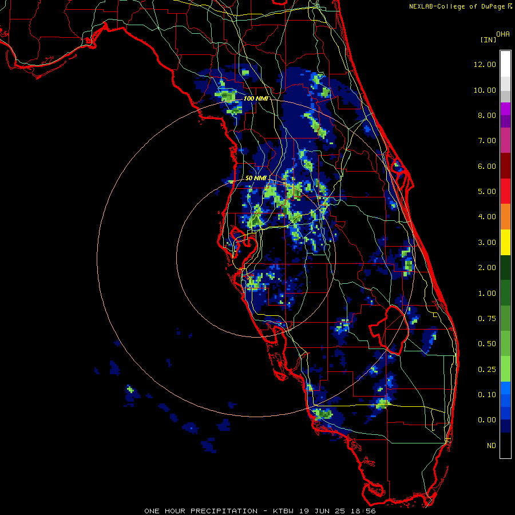Viewport: 515px width, 515px height.
Task: Click the 0.50 legend value
Action: 487,344
